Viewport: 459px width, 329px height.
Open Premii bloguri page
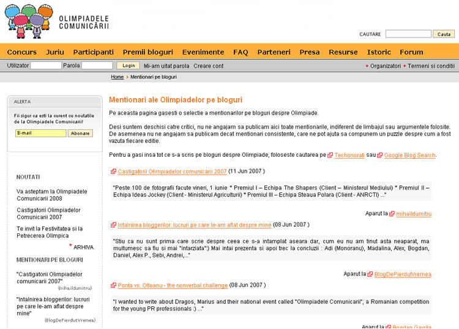[148, 52]
